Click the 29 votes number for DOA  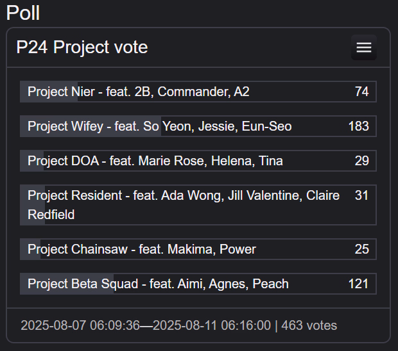pos(361,161)
